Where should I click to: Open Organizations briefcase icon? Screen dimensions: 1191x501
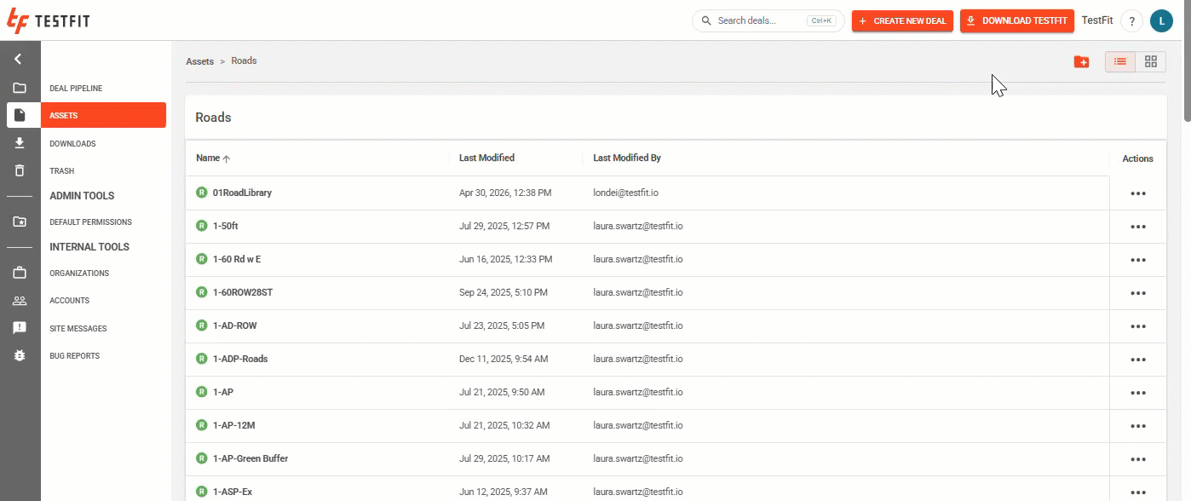pyautogui.click(x=20, y=273)
